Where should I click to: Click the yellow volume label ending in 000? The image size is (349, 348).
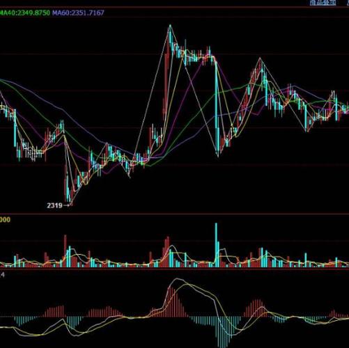5,220
